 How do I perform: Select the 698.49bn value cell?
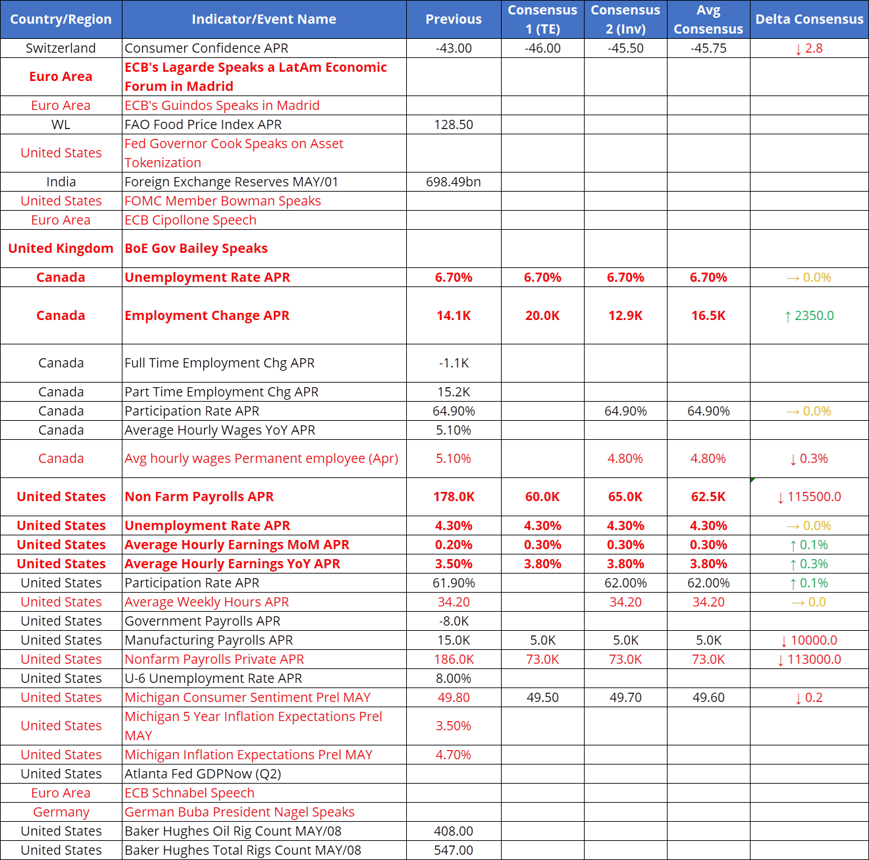point(454,182)
